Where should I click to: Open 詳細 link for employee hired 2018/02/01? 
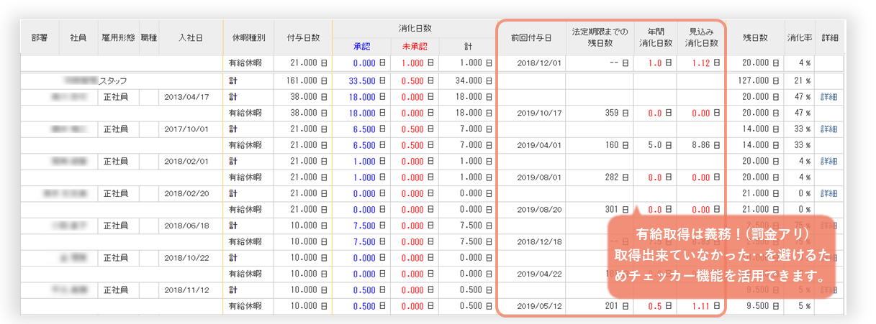click(828, 161)
